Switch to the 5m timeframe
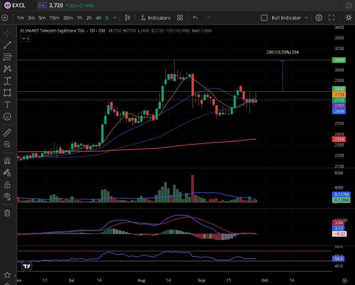 coord(42,18)
